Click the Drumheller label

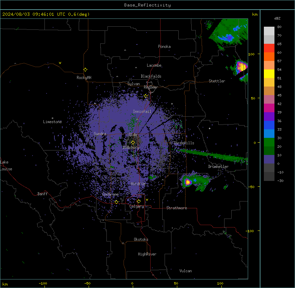218,167
